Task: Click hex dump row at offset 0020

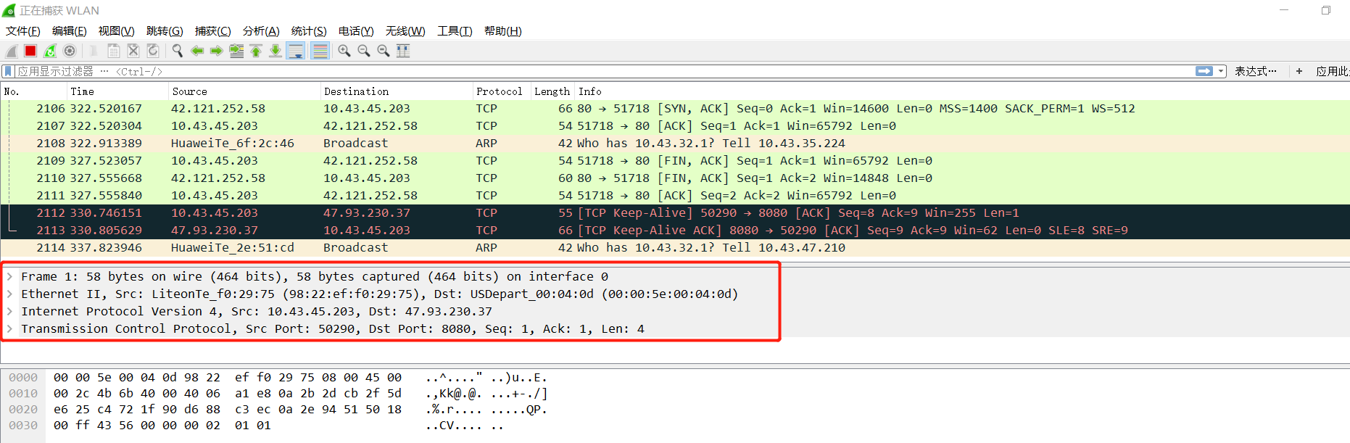Action: click(278, 410)
